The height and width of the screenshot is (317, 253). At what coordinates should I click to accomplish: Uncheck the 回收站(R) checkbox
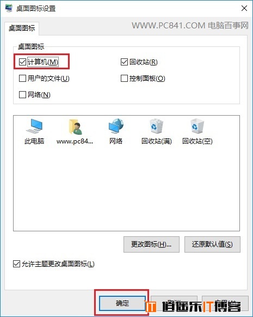(x=124, y=62)
